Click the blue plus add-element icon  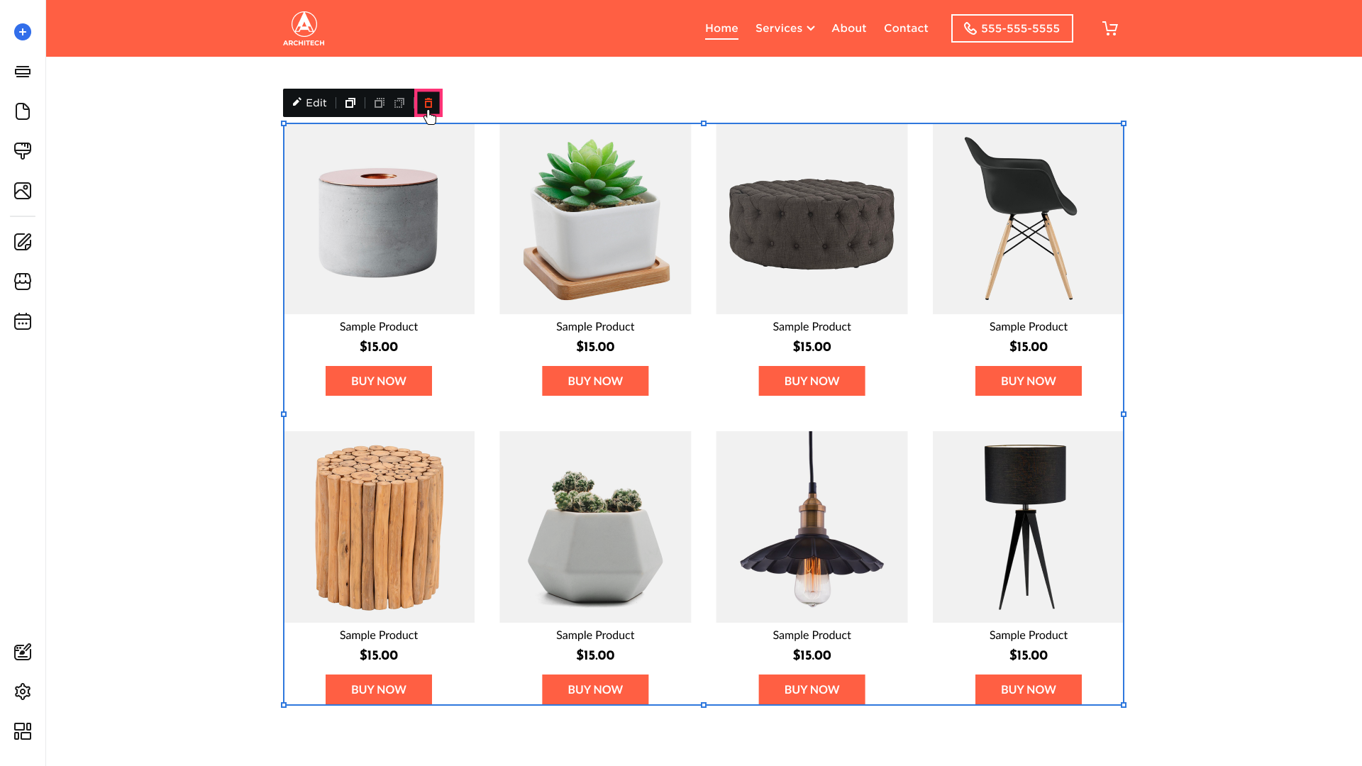click(x=23, y=32)
